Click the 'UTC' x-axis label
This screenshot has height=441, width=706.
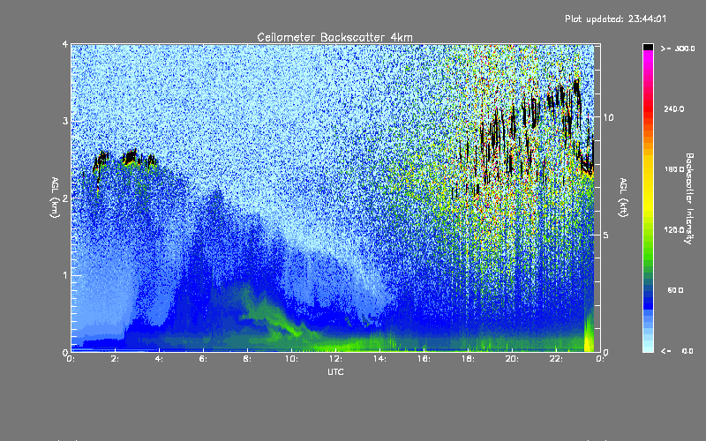(335, 372)
